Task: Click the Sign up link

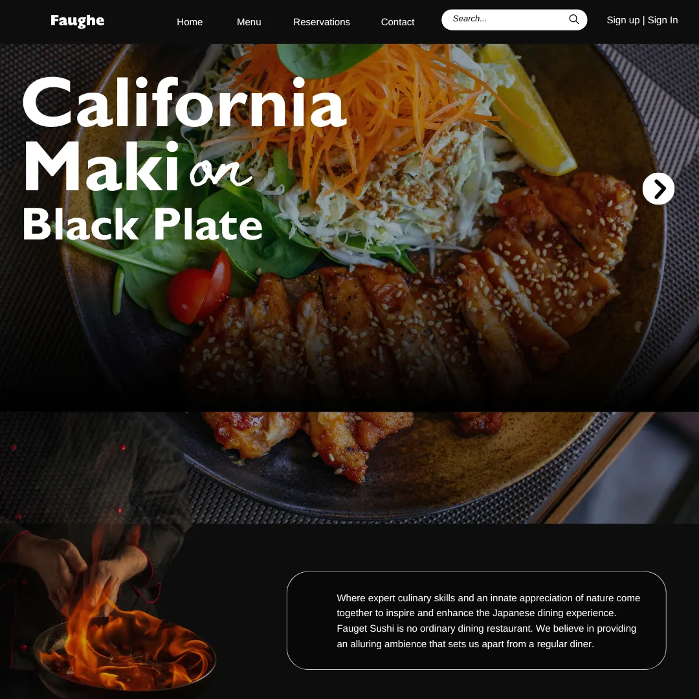Action: tap(623, 20)
